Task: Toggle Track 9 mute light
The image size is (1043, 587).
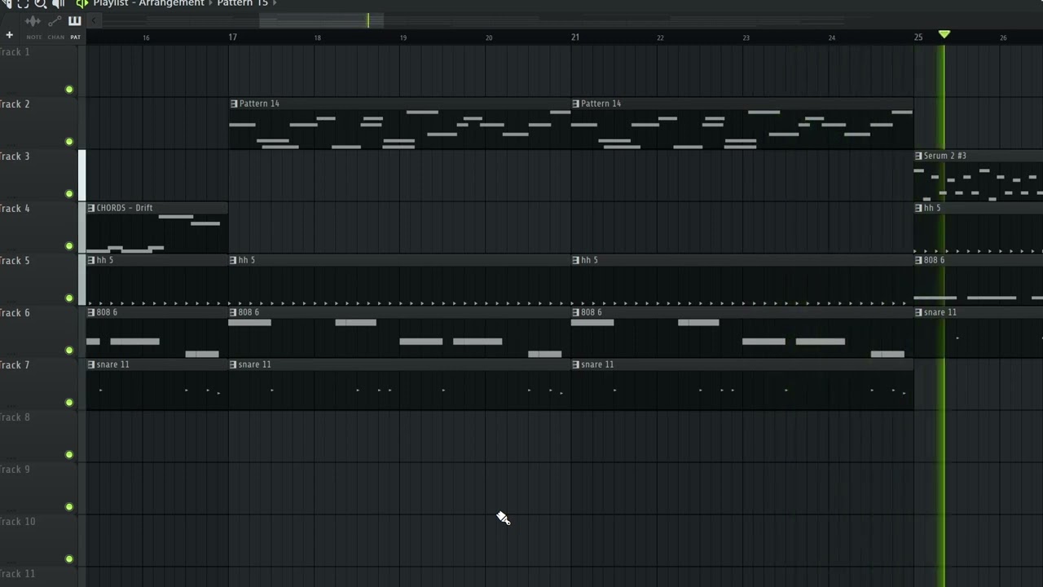Action: 69,507
